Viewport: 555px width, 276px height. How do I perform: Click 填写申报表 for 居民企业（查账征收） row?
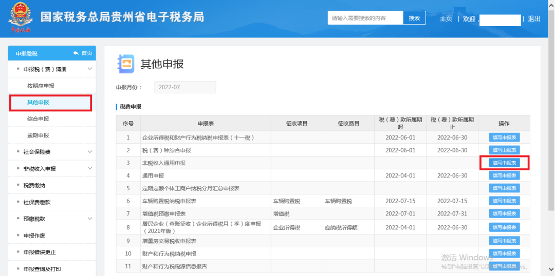point(505,227)
